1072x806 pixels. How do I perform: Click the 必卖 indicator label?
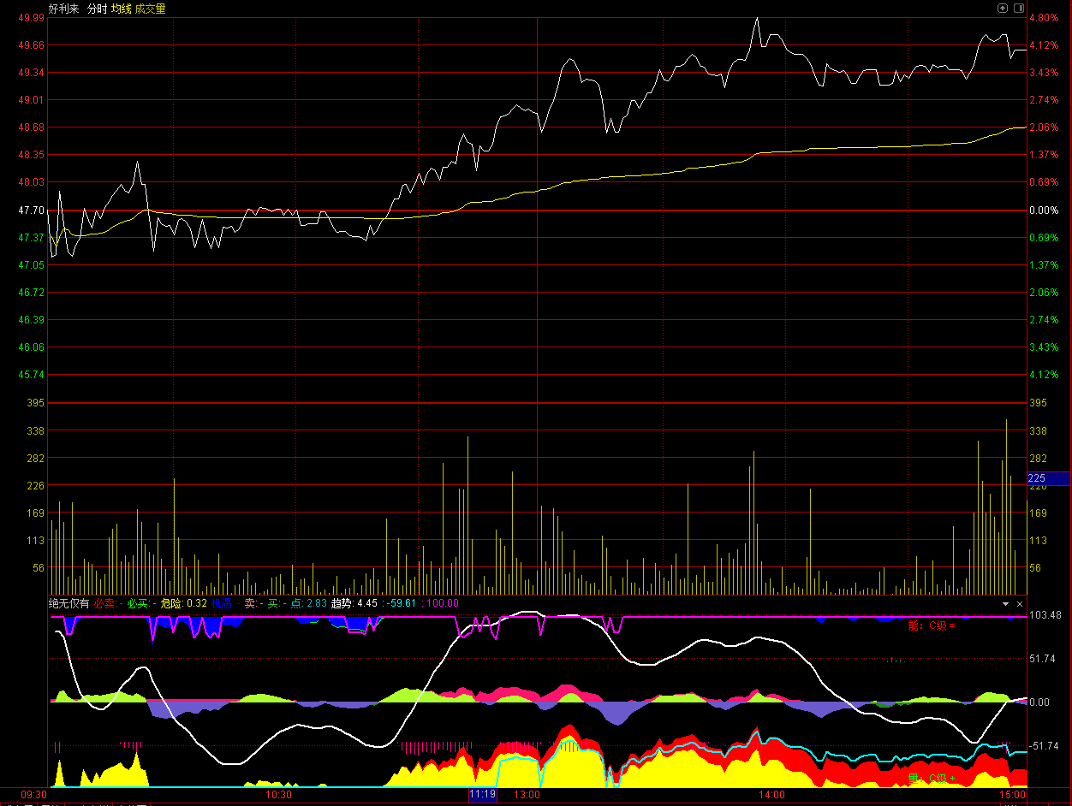coord(104,603)
